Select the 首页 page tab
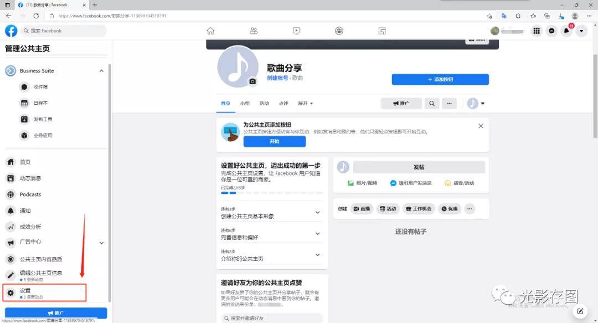Viewport: 598px width, 323px height. pyautogui.click(x=226, y=104)
